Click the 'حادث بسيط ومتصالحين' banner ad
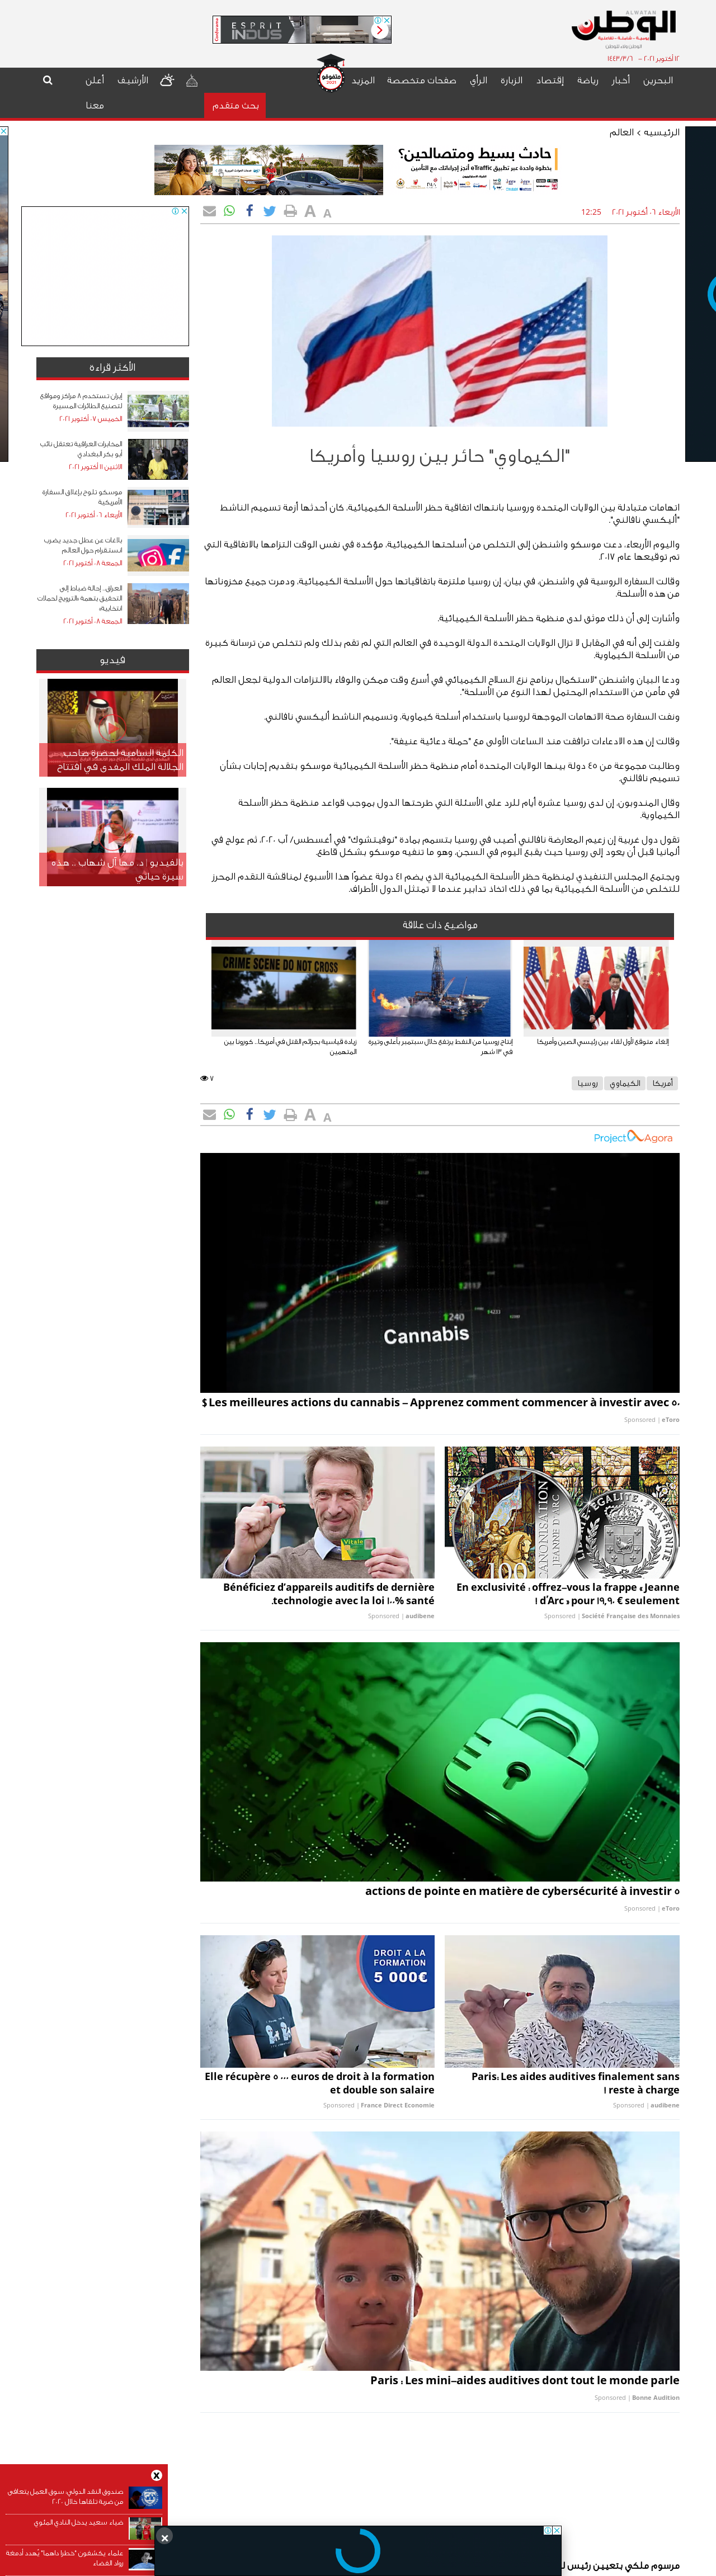Image resolution: width=716 pixels, height=2576 pixels. pos(358,169)
